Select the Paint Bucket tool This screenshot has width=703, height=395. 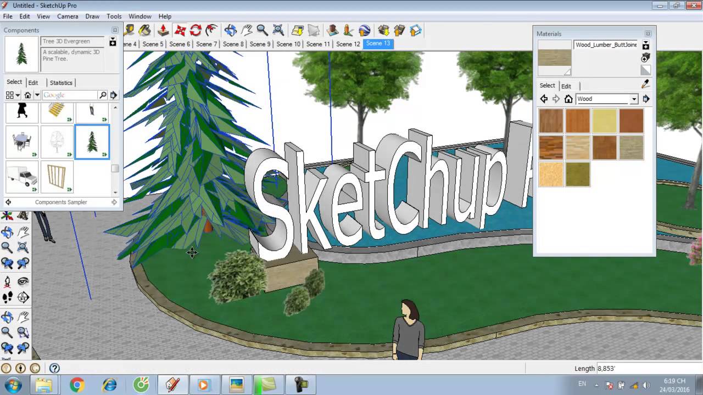pos(145,30)
